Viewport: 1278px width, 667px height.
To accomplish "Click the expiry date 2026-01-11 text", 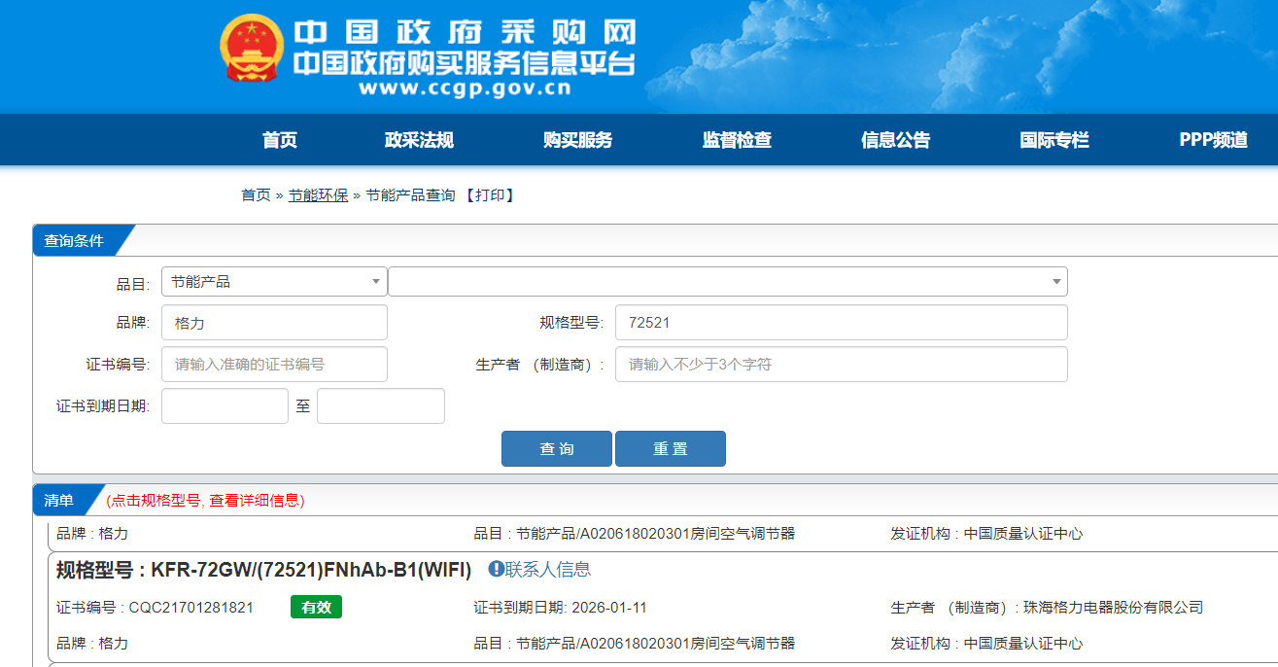I will [608, 608].
